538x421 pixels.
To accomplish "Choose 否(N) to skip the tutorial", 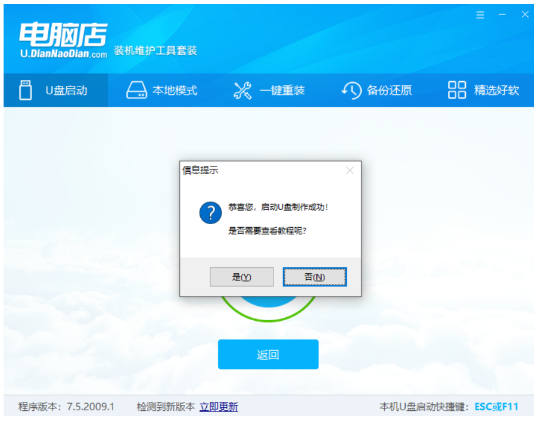I will [x=315, y=277].
